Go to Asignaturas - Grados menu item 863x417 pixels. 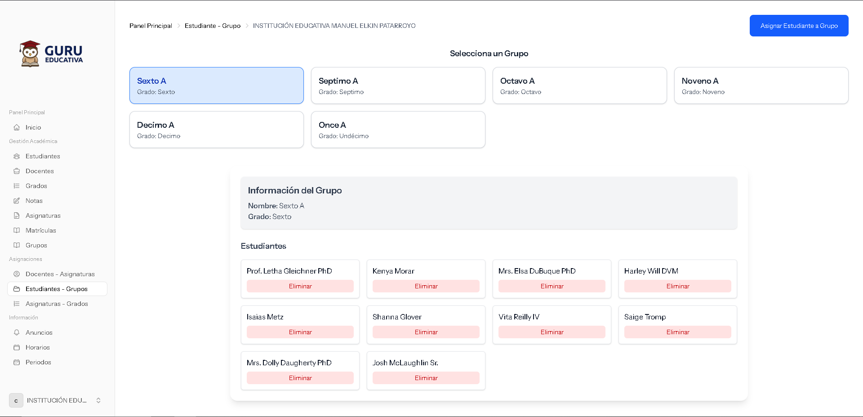(x=57, y=304)
